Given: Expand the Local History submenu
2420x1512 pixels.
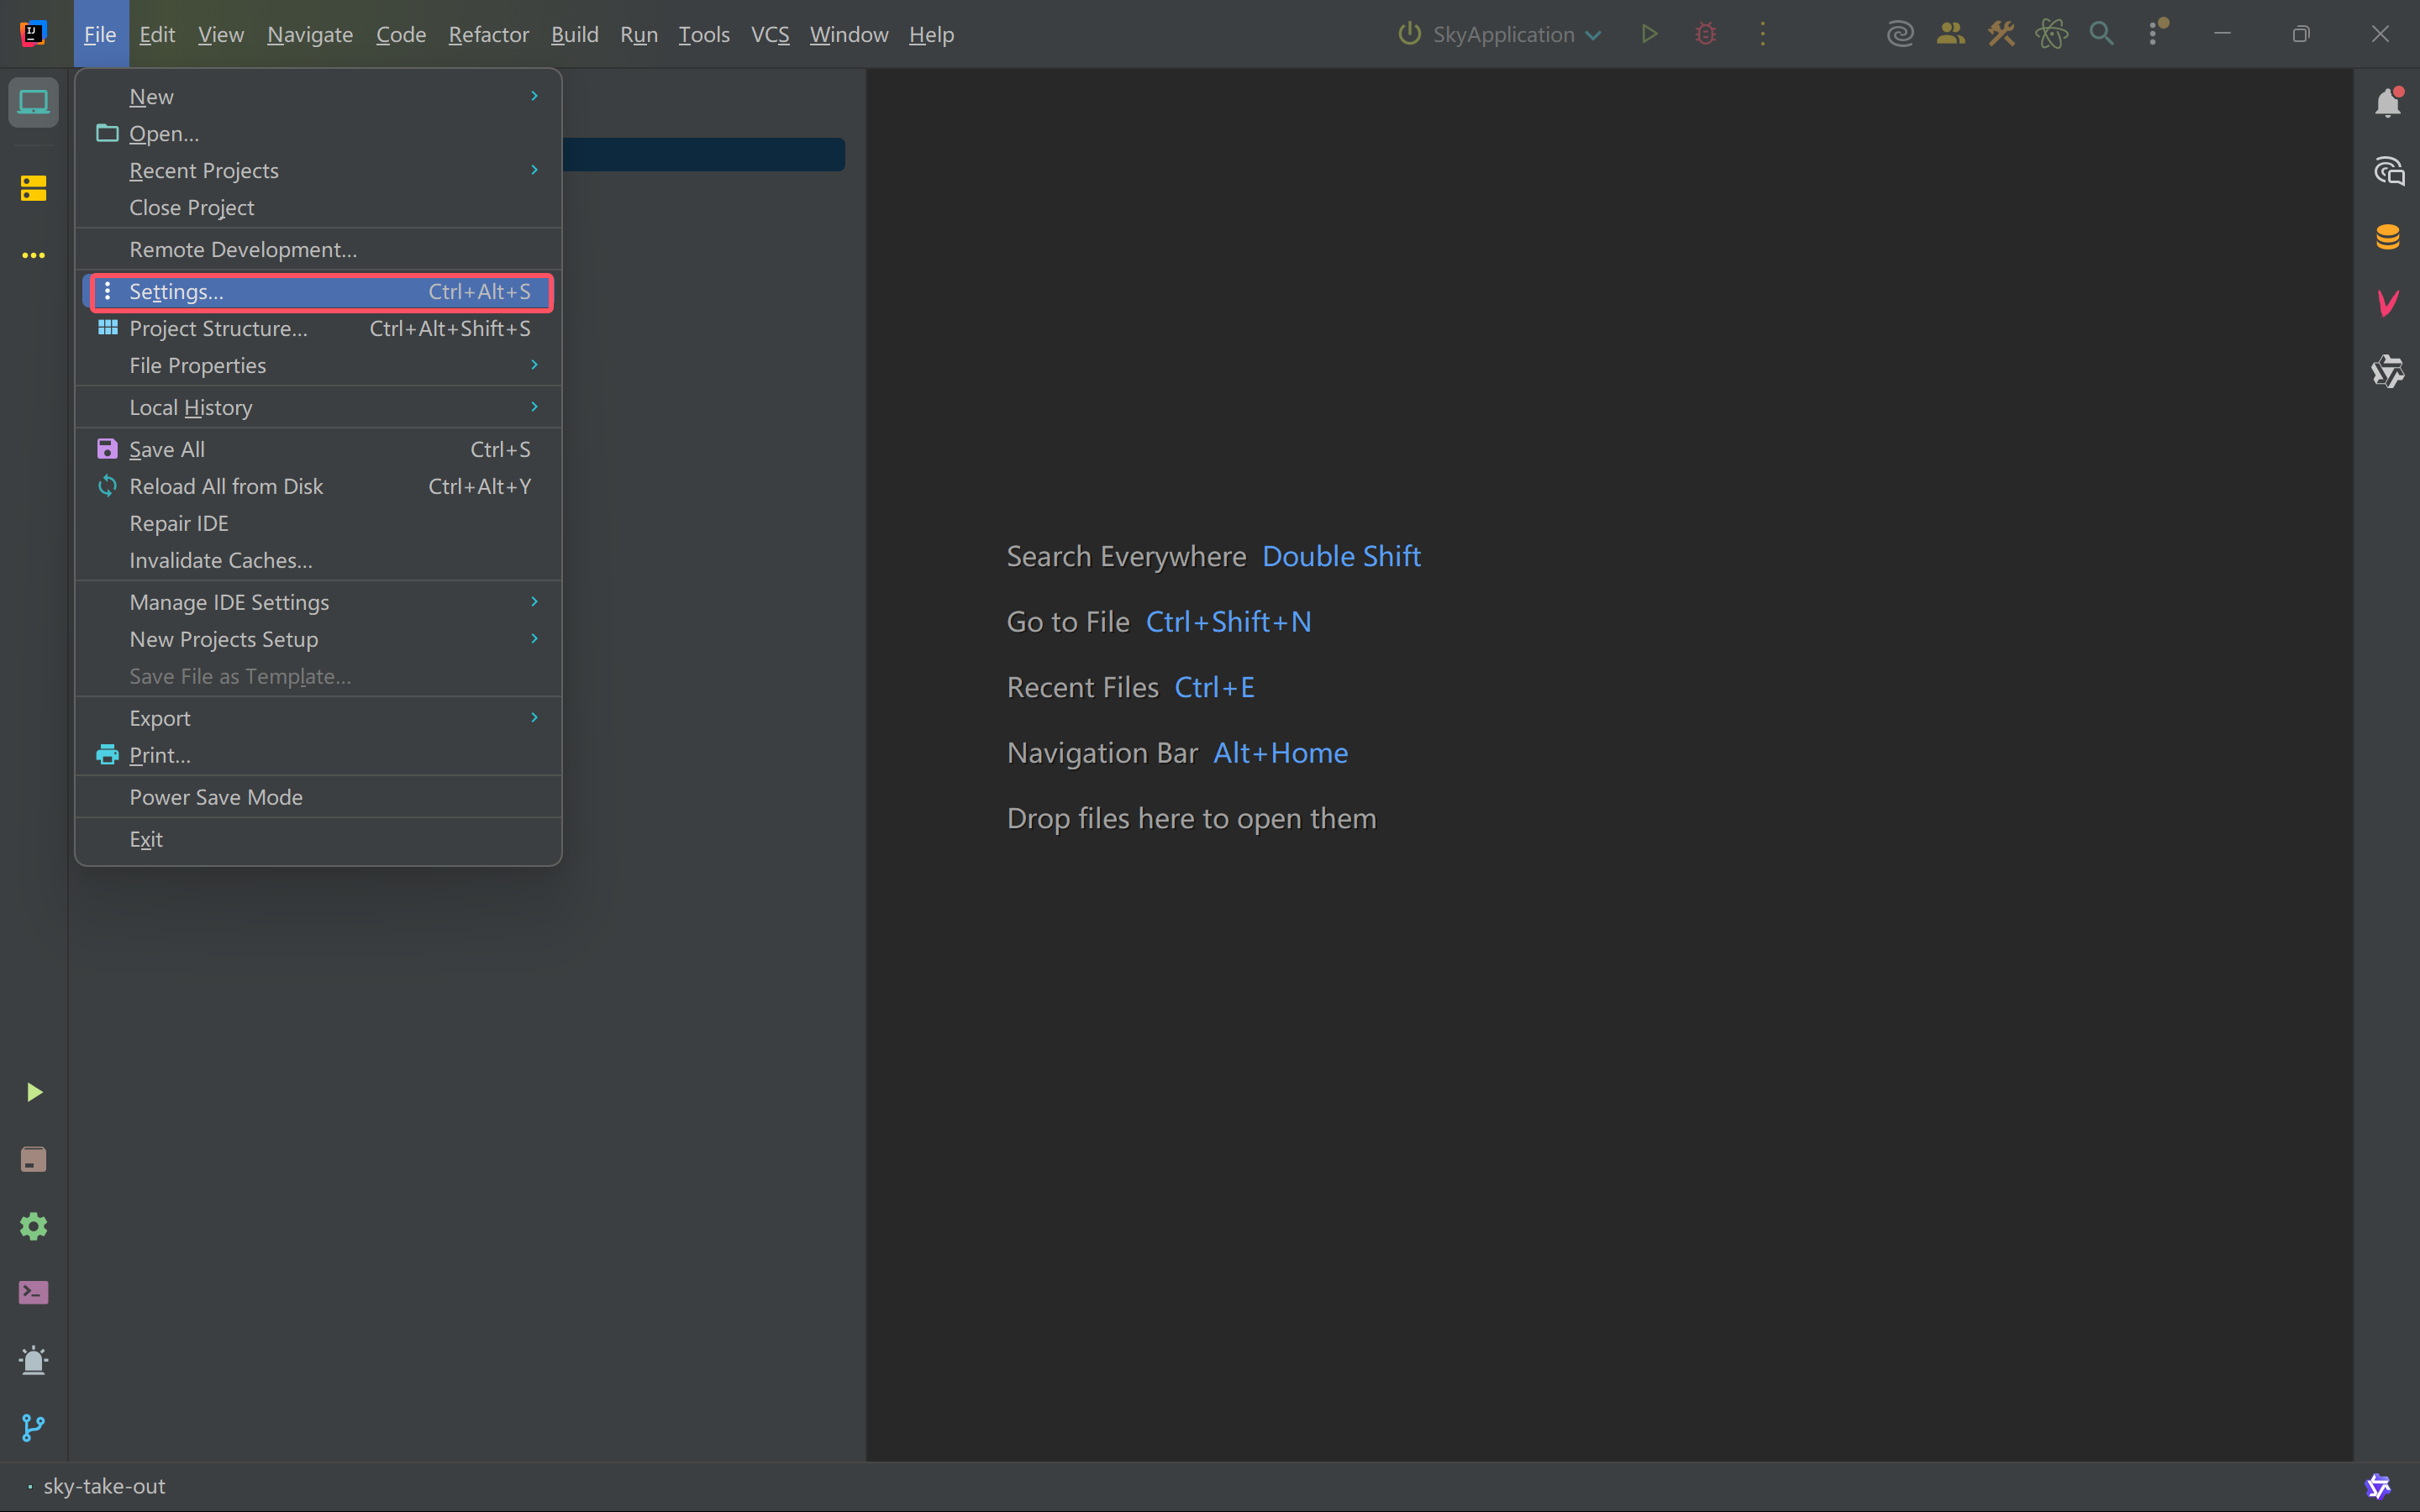Looking at the screenshot, I should pyautogui.click(x=192, y=406).
